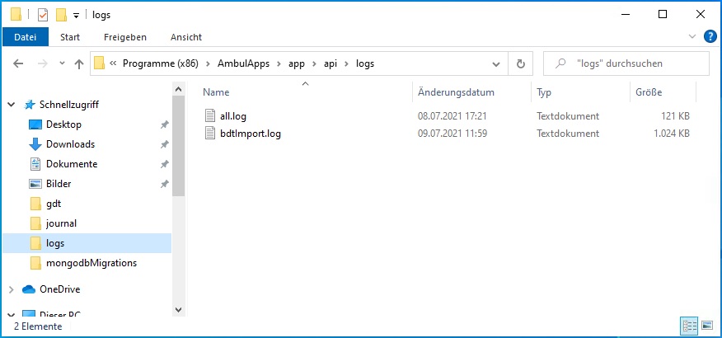722x338 pixels.
Task: Click the Textdokument type of all.log
Action: coord(568,116)
